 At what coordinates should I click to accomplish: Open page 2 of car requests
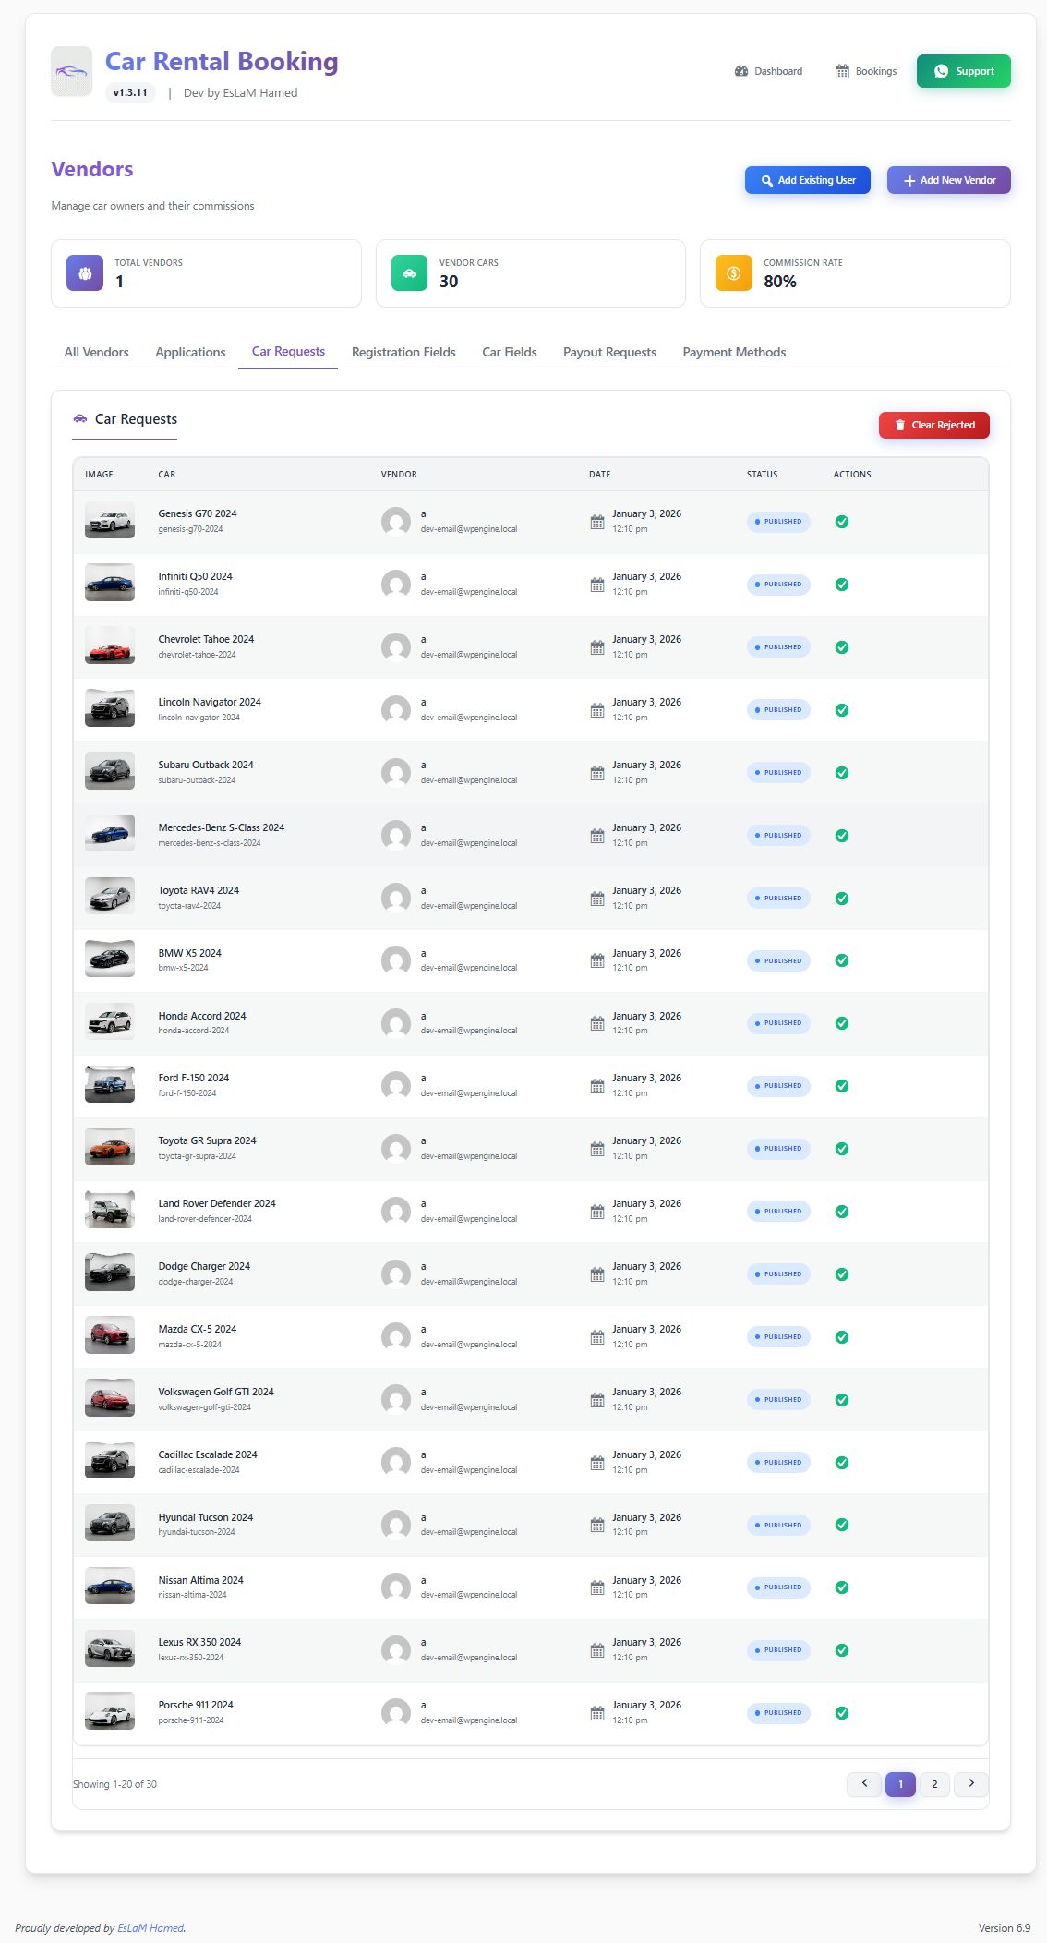coord(934,1784)
